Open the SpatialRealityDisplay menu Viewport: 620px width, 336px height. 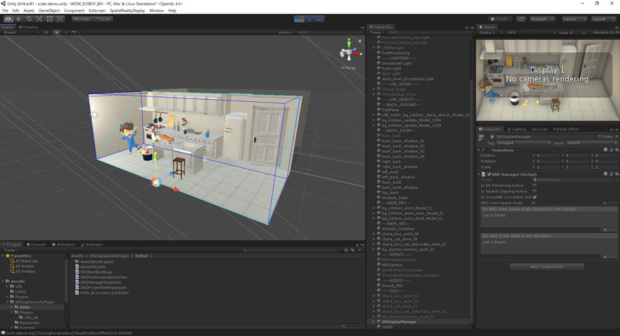click(x=128, y=11)
